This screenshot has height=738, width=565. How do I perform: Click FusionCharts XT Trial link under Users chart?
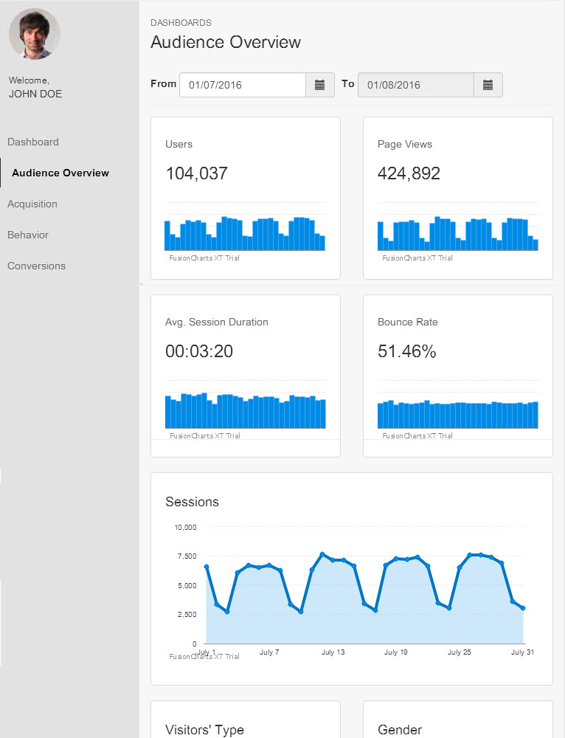click(x=204, y=258)
